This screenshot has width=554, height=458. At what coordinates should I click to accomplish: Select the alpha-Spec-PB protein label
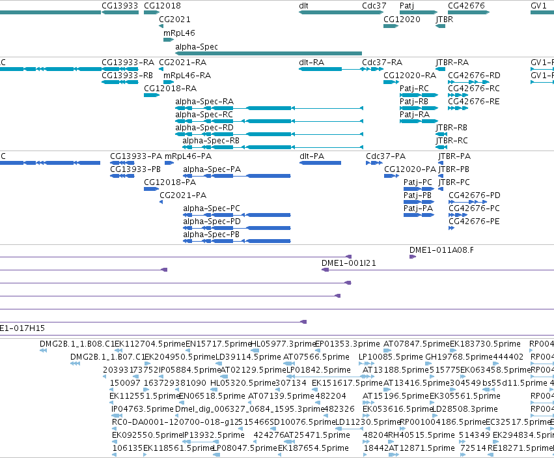[212, 235]
